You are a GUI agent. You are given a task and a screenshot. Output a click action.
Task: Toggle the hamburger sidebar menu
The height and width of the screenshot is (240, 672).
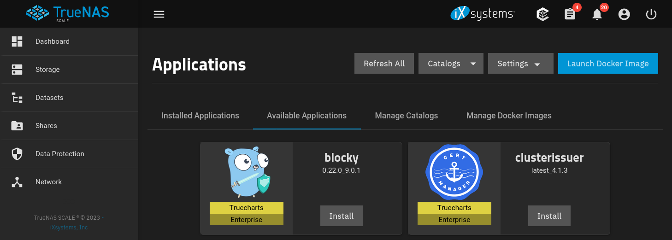[x=159, y=14]
